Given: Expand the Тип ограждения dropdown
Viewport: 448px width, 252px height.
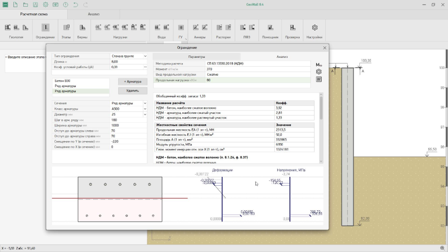Looking at the screenshot, I should [x=145, y=56].
